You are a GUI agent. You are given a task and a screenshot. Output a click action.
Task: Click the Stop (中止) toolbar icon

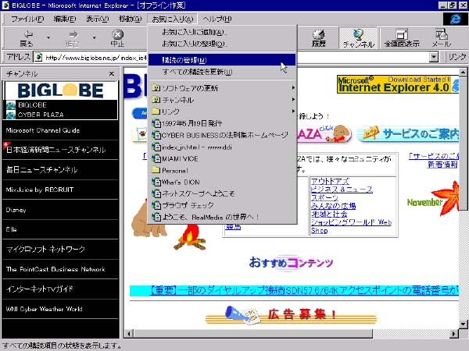(117, 38)
